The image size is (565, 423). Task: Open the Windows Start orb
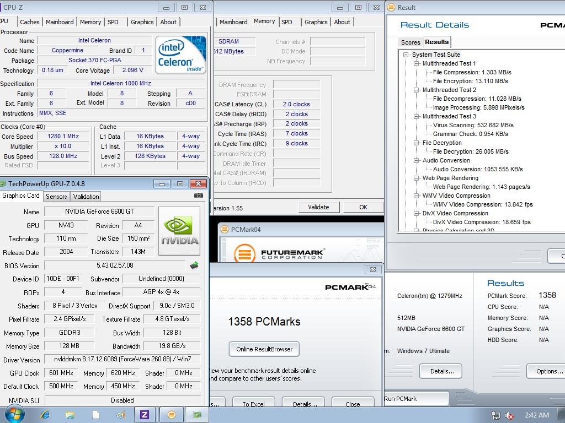point(15,414)
